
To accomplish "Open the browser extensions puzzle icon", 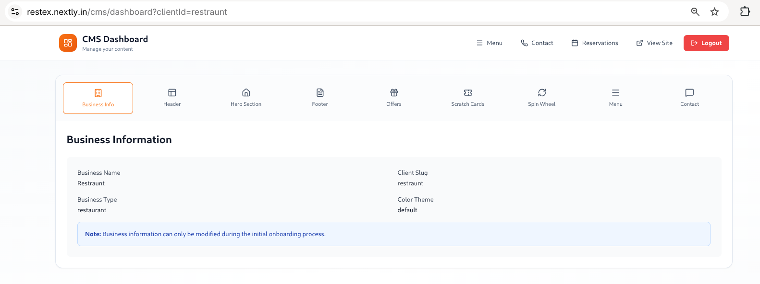I will (745, 11).
